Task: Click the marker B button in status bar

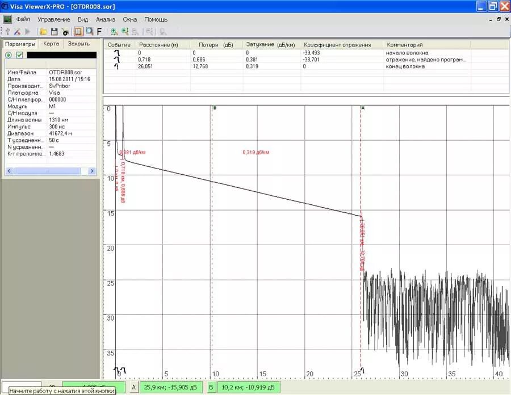Action: pyautogui.click(x=211, y=388)
